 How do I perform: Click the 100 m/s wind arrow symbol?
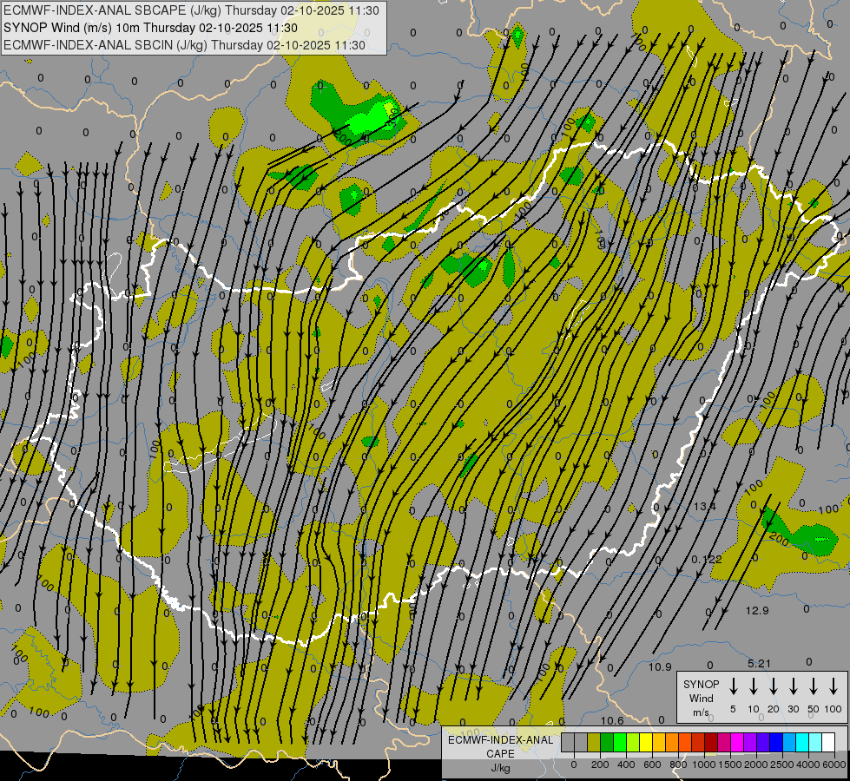[834, 686]
